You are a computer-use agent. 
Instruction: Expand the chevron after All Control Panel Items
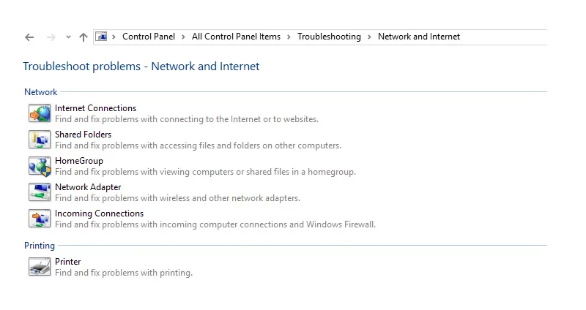pyautogui.click(x=289, y=37)
